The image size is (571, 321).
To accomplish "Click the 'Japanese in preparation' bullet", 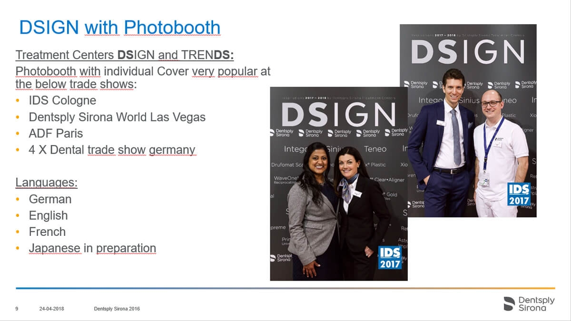I will click(92, 248).
